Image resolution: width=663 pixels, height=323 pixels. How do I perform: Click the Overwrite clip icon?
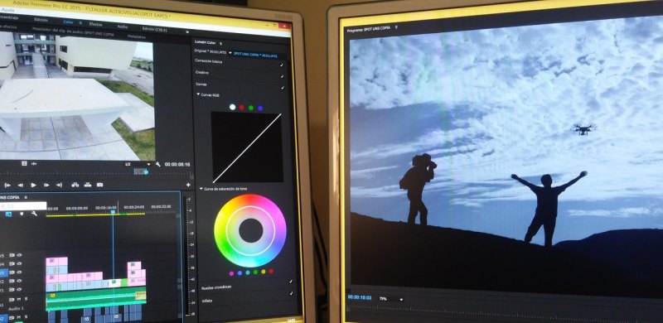[88, 185]
